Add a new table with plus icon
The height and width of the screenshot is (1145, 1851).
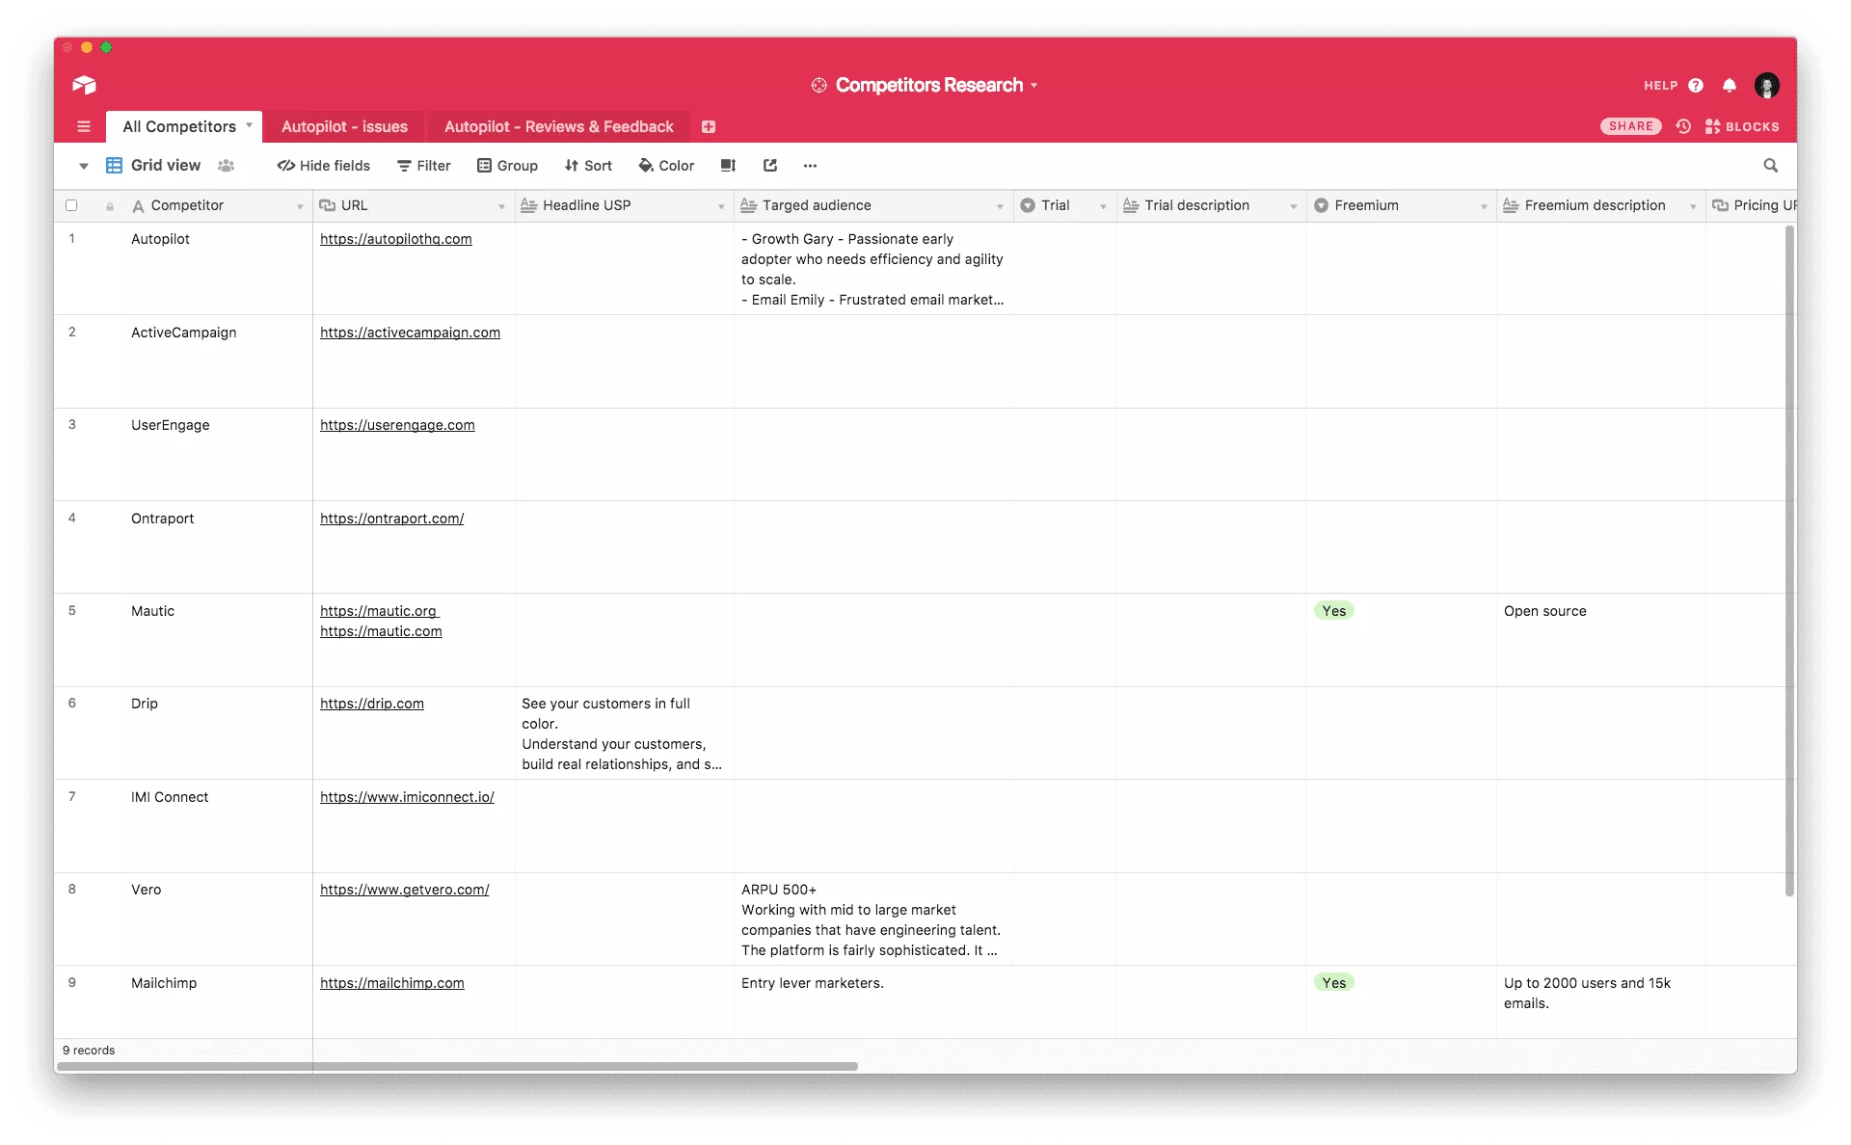click(x=709, y=126)
